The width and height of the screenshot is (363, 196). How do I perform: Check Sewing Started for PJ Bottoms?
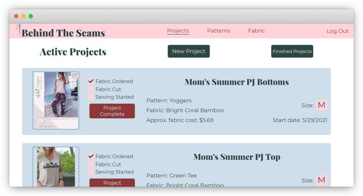91,97
